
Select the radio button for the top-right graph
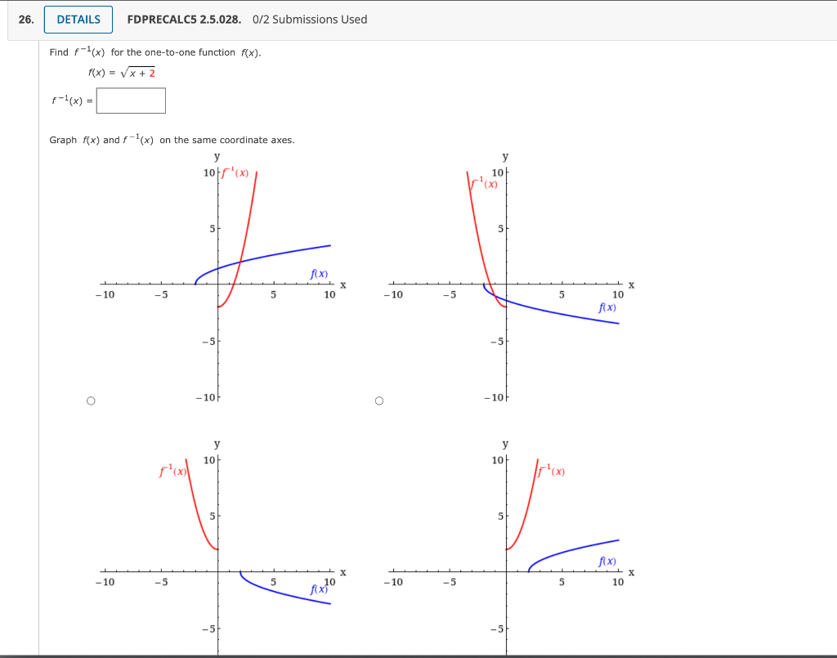(x=378, y=400)
